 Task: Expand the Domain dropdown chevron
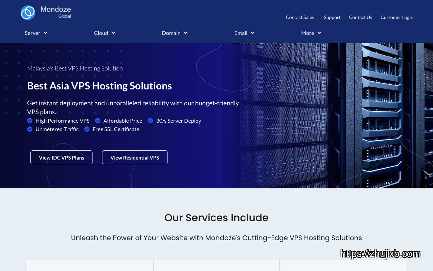186,33
